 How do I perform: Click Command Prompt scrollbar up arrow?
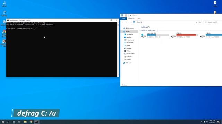tap(118, 23)
